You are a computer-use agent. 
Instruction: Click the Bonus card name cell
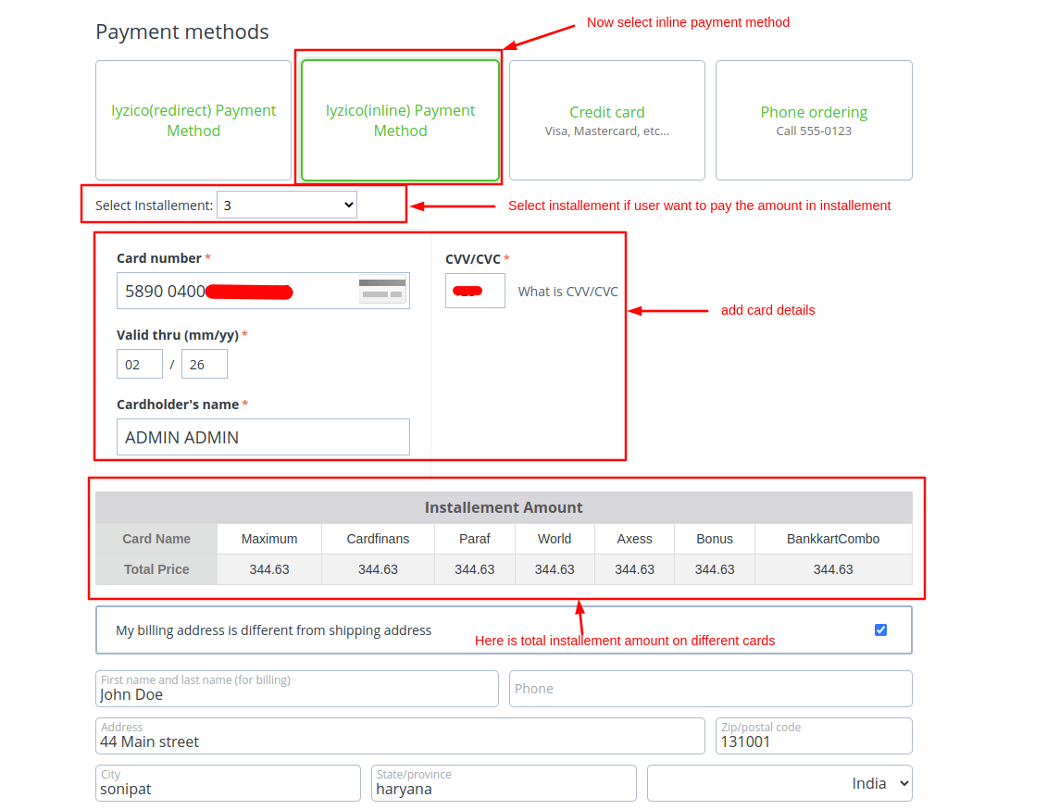point(715,539)
